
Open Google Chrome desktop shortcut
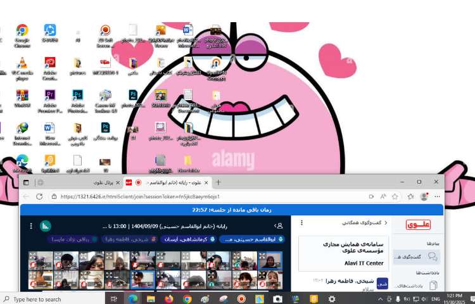click(22, 31)
